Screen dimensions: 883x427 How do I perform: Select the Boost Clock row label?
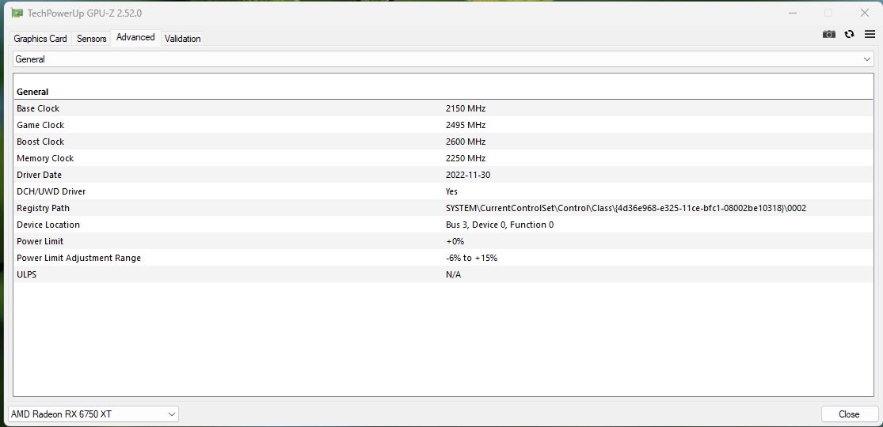(x=40, y=142)
